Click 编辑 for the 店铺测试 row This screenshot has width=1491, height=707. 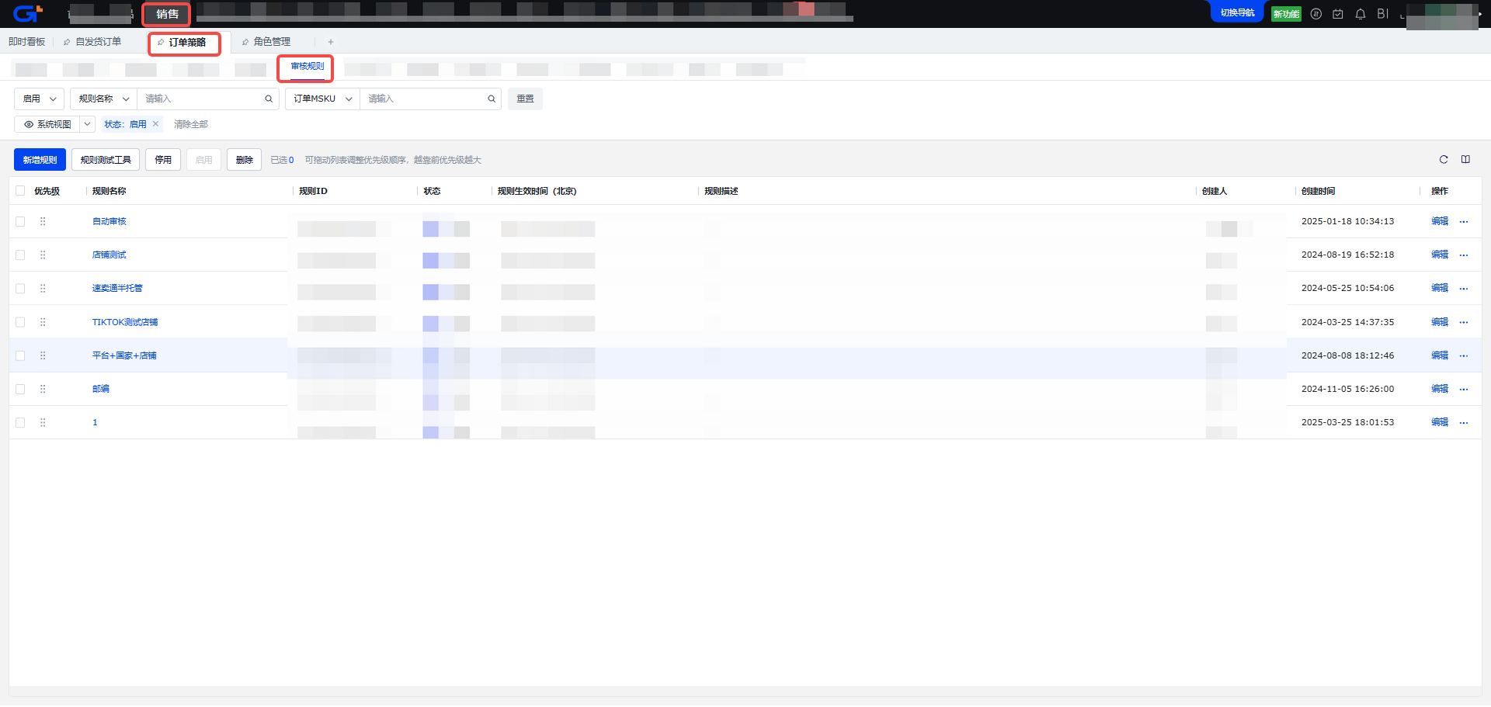pyautogui.click(x=1440, y=255)
